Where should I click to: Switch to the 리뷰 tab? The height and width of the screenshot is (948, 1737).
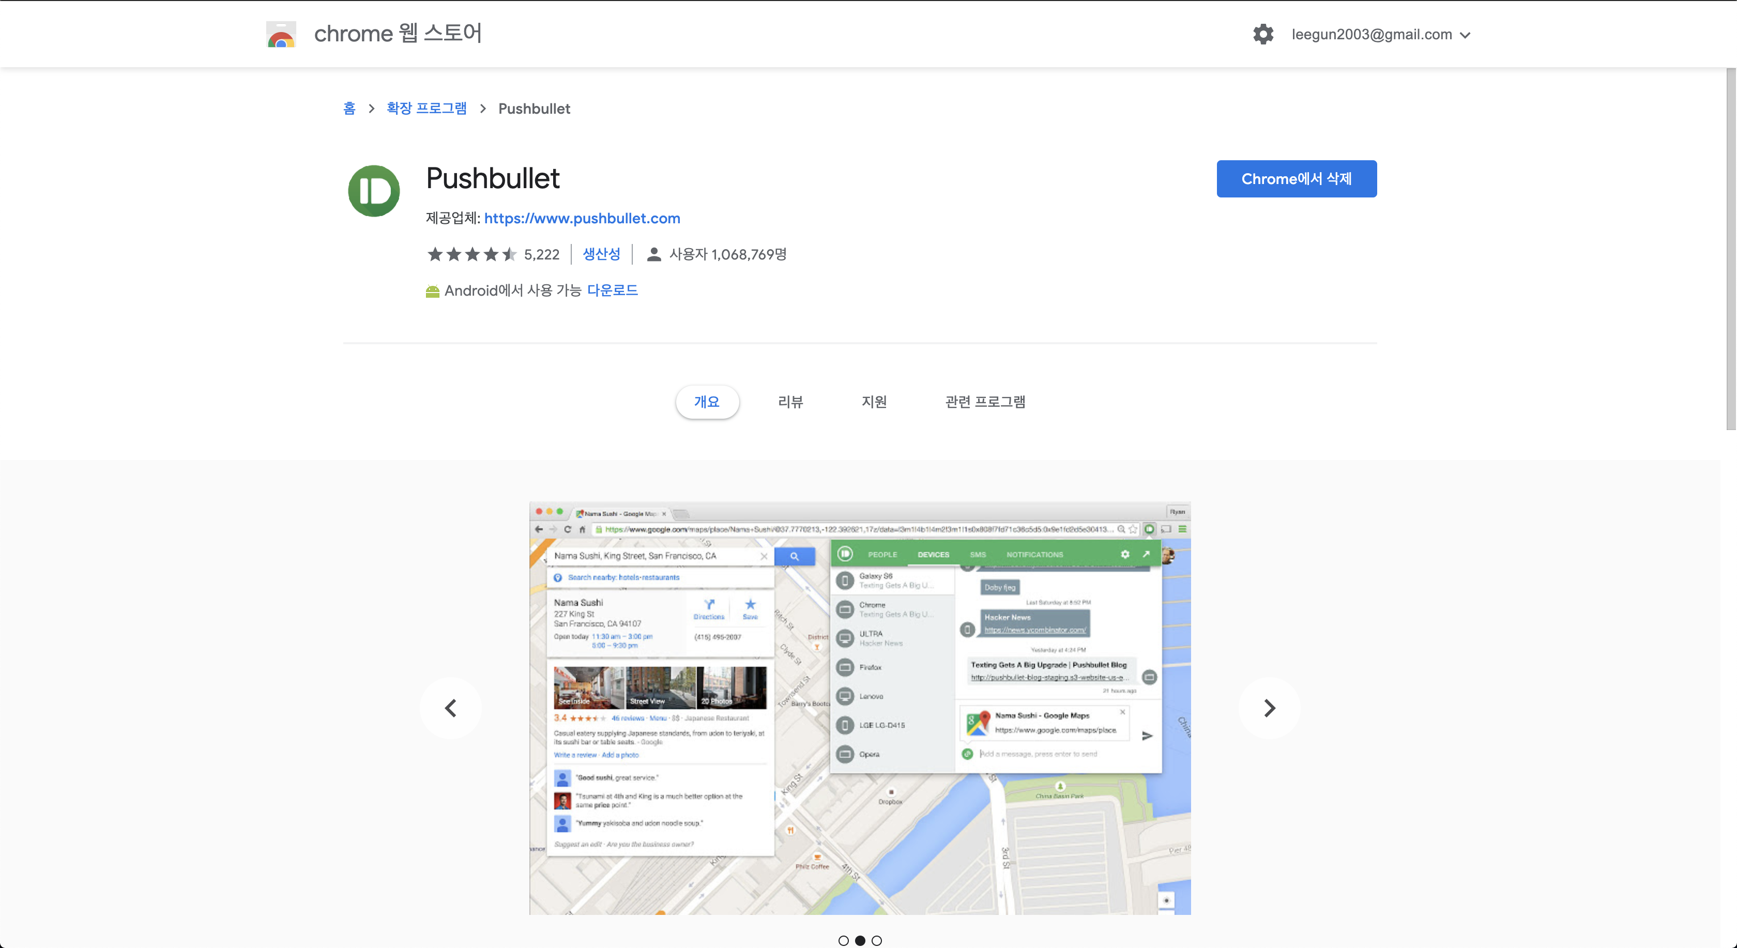coord(790,402)
